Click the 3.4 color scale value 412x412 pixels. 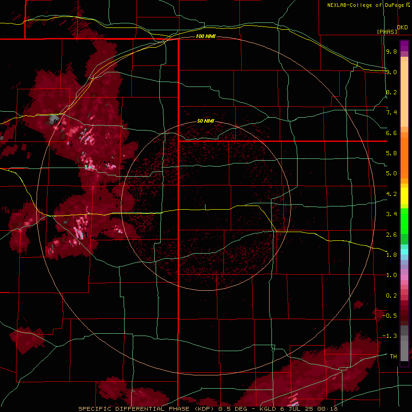(391, 214)
